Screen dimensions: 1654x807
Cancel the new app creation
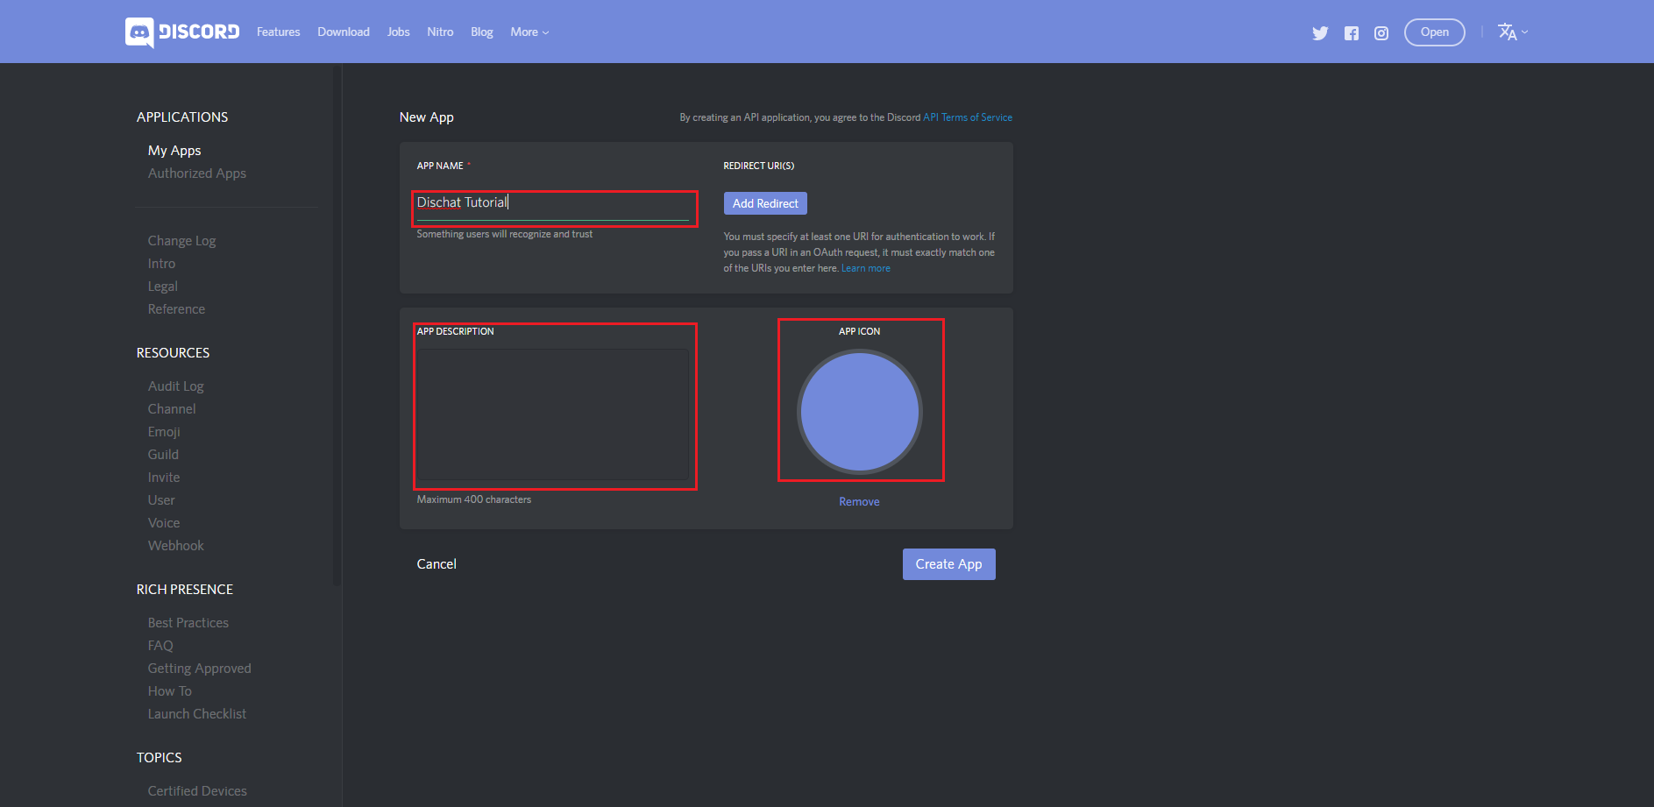tap(437, 564)
